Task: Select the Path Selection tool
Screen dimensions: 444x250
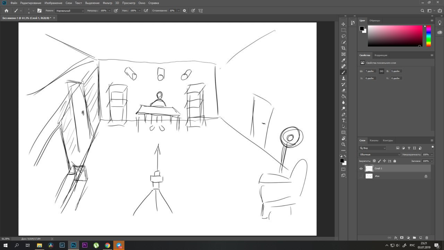Action: coord(343,126)
